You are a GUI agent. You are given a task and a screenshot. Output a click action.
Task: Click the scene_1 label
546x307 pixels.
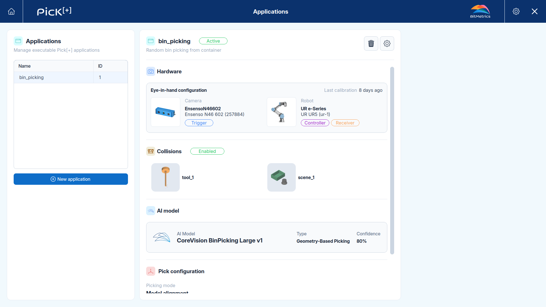pos(306,177)
